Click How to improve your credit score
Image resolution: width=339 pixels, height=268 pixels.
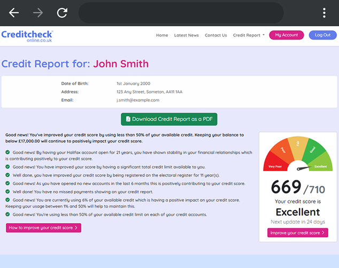(x=43, y=228)
